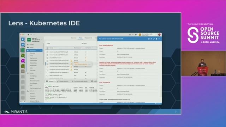Screen dimensions: 226x127
Task: Open pod shell icon in details header
Action: [149, 39]
